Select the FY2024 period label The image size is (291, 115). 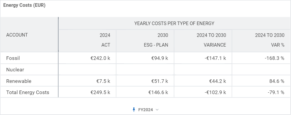[146, 110]
